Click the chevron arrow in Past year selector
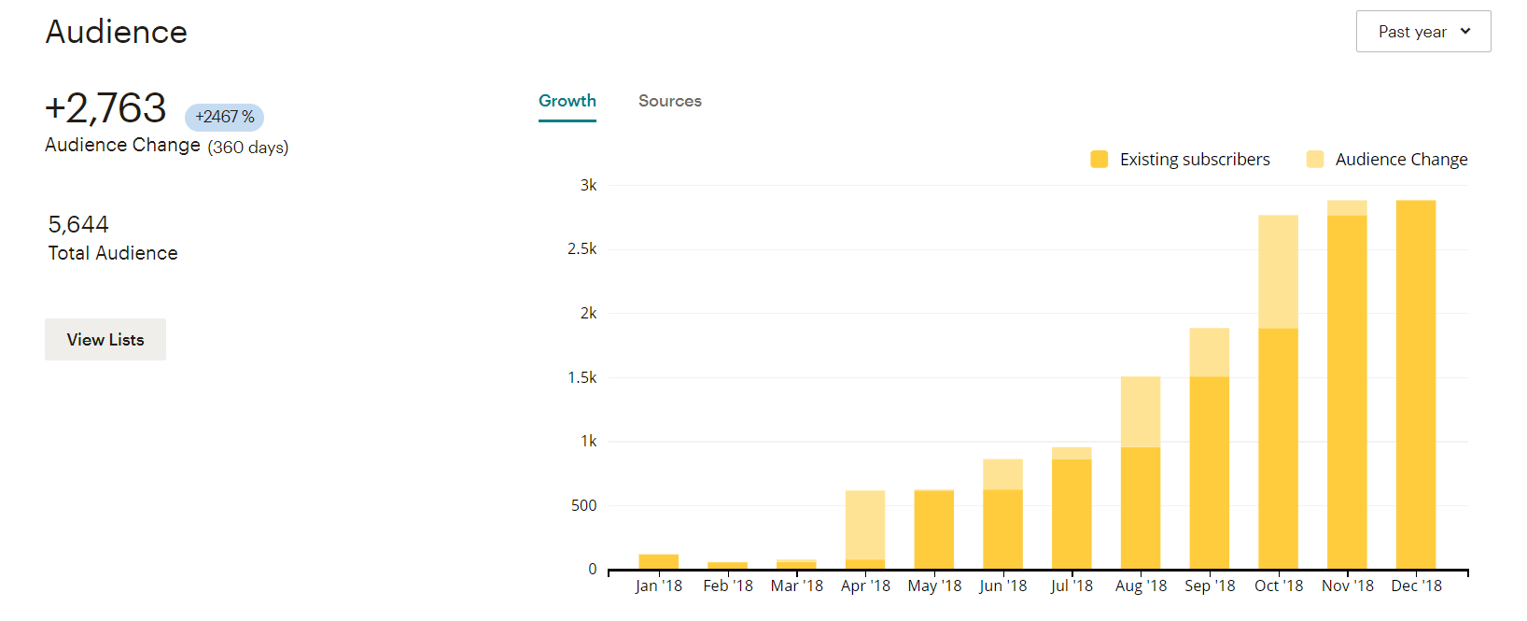Image resolution: width=1527 pixels, height=621 pixels. click(1465, 32)
